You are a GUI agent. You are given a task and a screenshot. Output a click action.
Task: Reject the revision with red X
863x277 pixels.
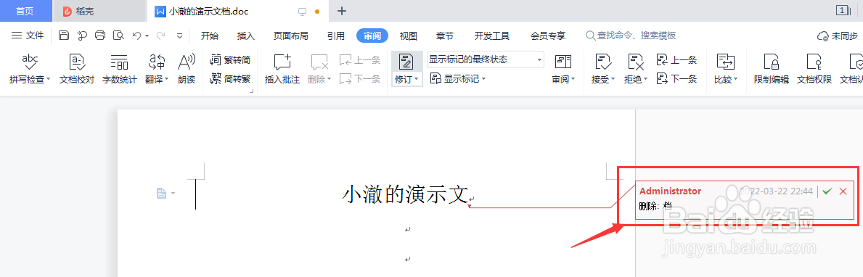(843, 191)
